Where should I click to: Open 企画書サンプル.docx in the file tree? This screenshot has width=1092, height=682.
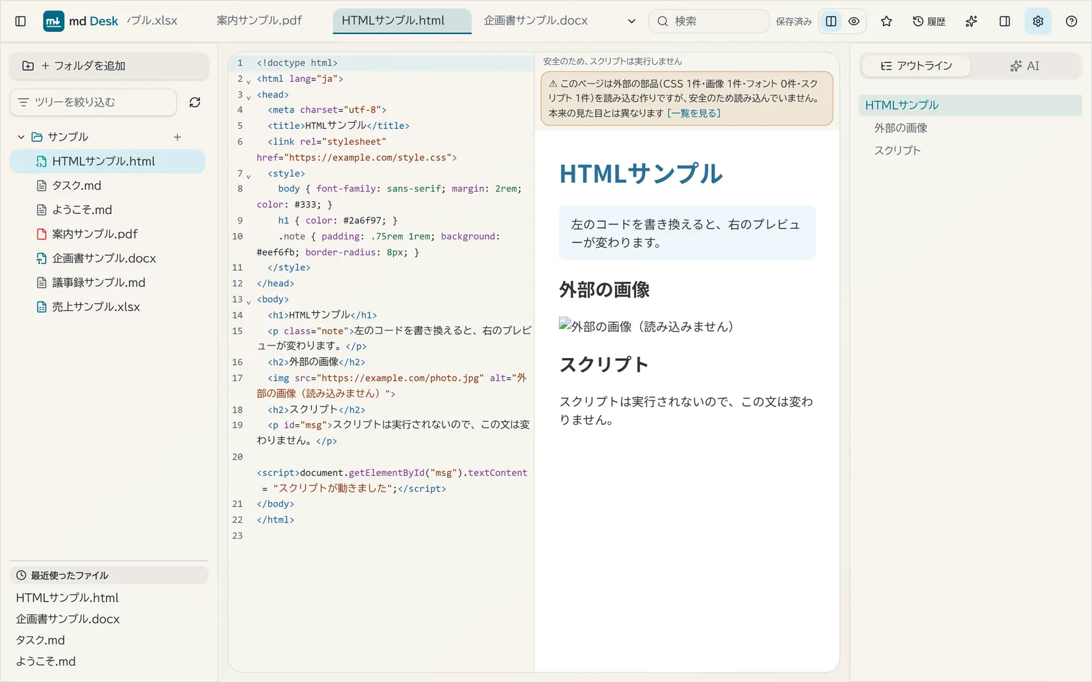click(x=108, y=258)
